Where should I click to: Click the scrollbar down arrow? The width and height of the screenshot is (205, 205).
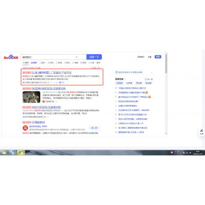click(166, 133)
